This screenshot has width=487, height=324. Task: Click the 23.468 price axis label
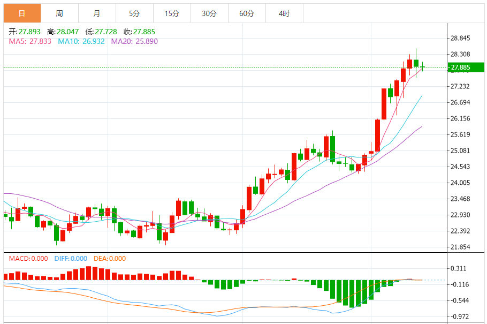pyautogui.click(x=460, y=199)
